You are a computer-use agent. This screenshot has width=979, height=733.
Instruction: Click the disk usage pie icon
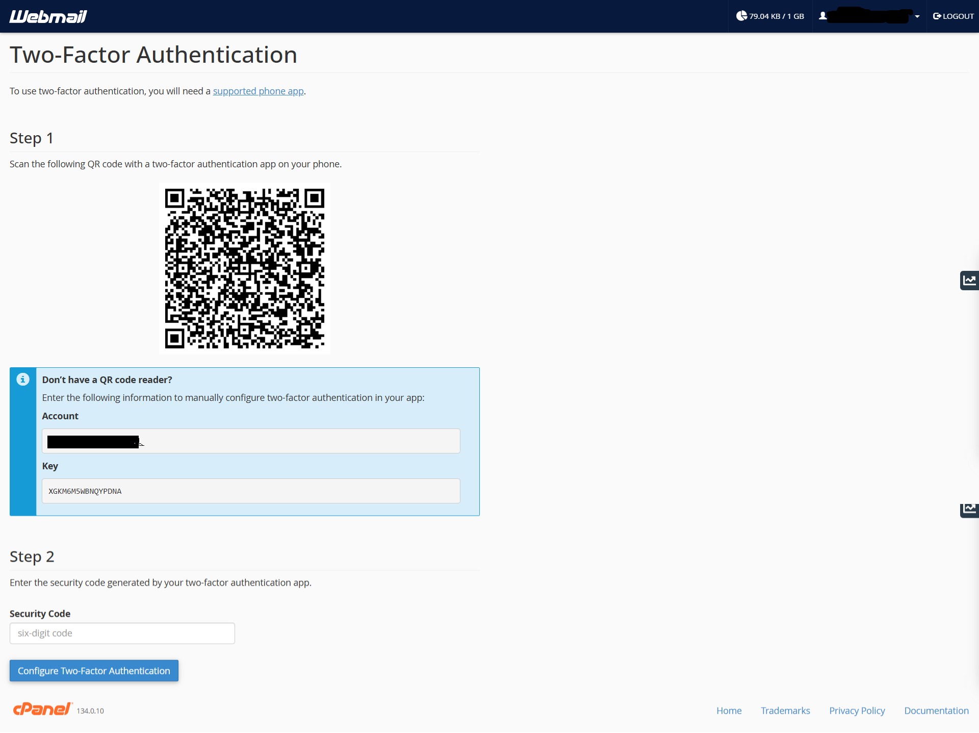point(741,16)
